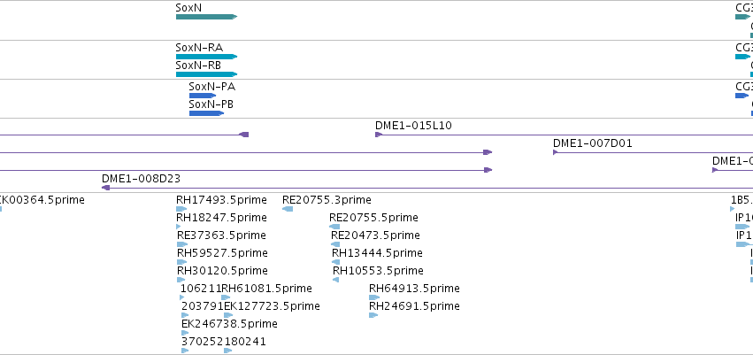The width and height of the screenshot is (753, 355).
Task: Select the RH10553.5prime EST marker
Action: 335,280
